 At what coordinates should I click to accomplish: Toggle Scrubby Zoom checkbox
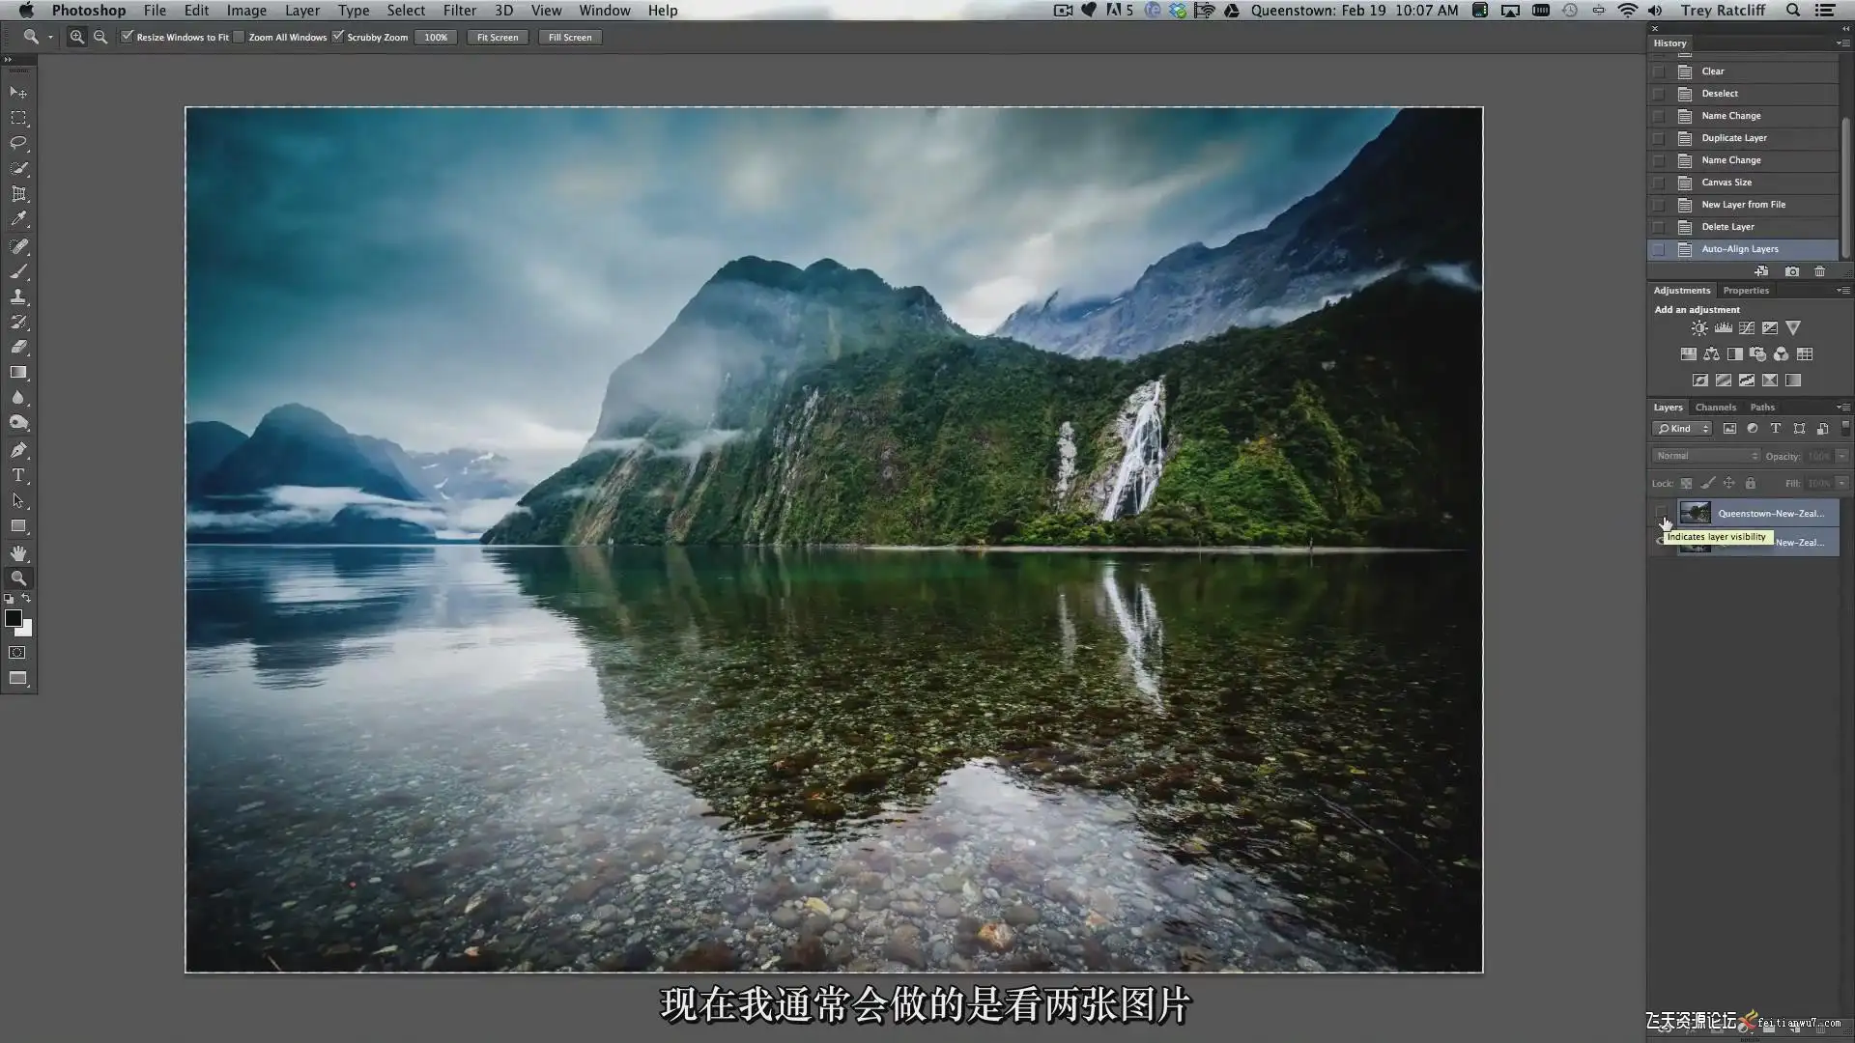[338, 37]
